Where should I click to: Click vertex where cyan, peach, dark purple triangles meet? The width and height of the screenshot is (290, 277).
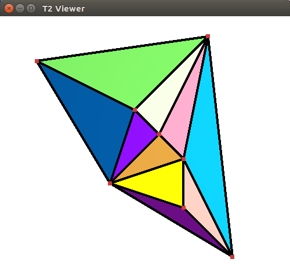[x=232, y=257]
